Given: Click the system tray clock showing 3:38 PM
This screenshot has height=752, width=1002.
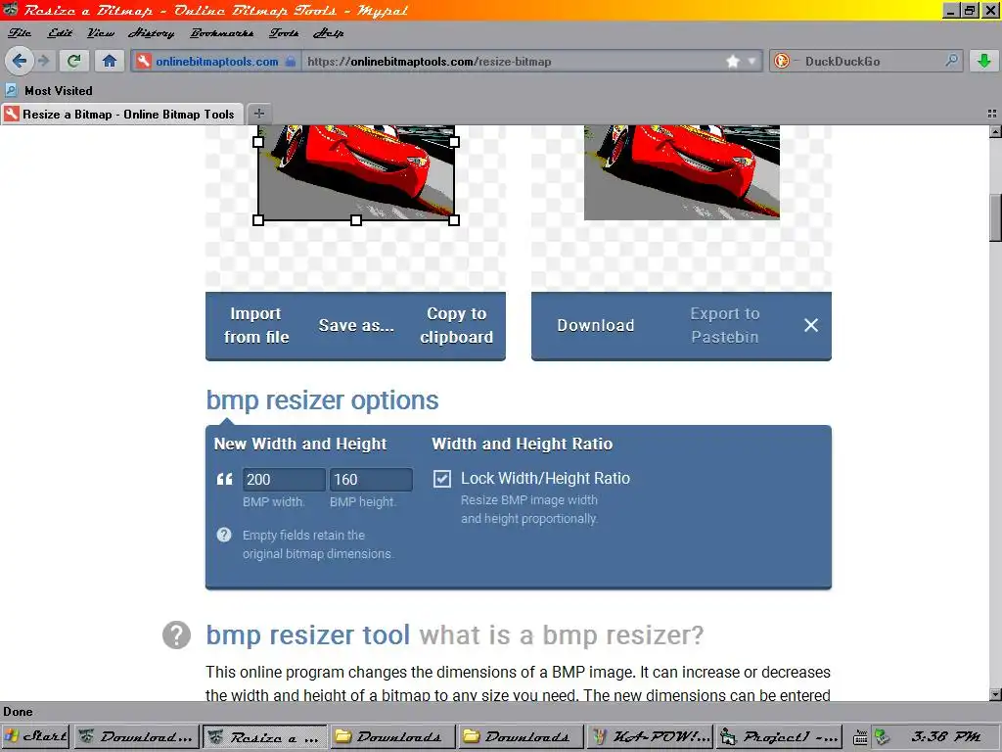Looking at the screenshot, I should (946, 736).
